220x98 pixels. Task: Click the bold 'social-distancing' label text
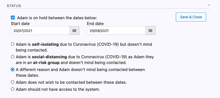click(49, 57)
